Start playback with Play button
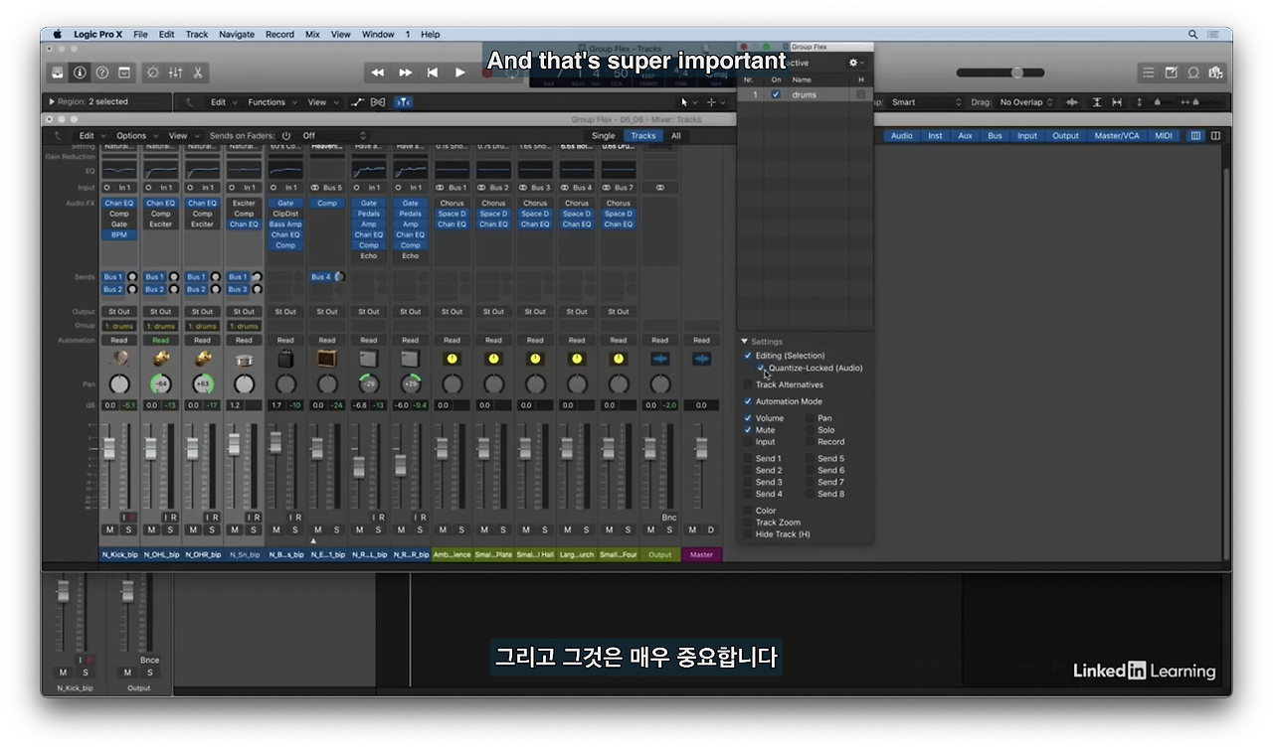 tap(459, 73)
